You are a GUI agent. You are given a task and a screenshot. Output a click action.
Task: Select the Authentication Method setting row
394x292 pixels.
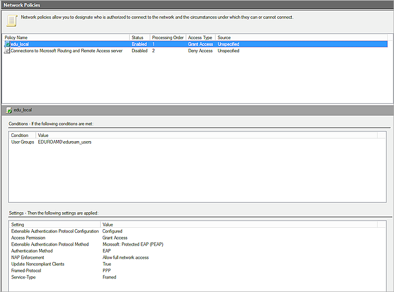pyautogui.click(x=32, y=251)
